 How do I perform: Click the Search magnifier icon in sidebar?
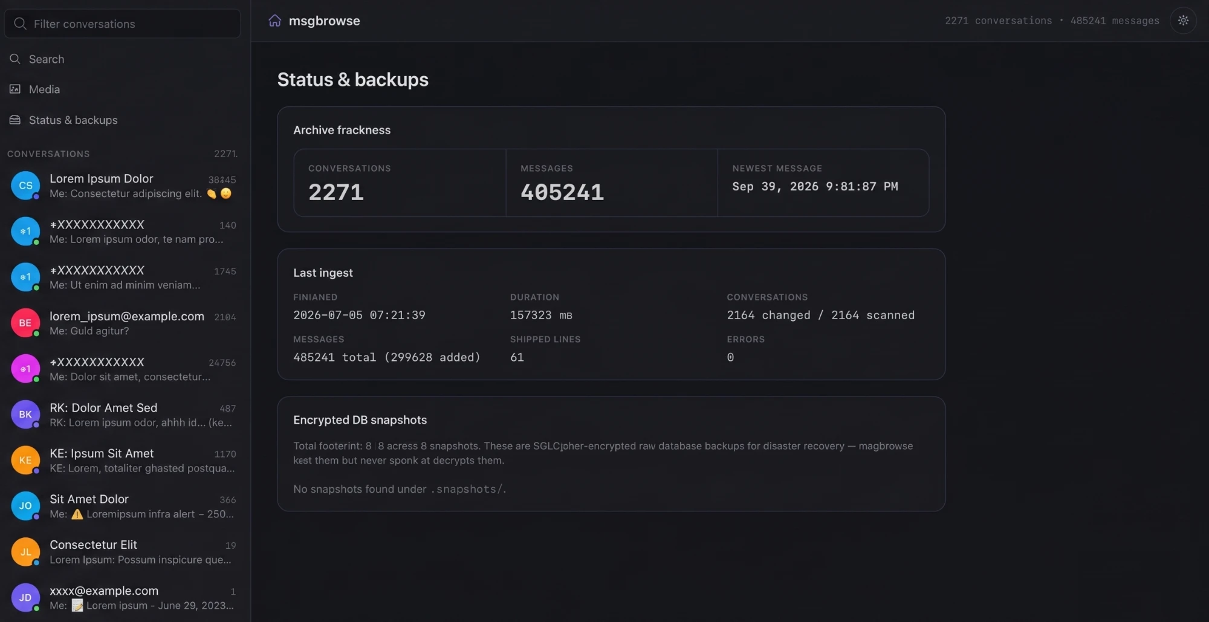click(15, 59)
